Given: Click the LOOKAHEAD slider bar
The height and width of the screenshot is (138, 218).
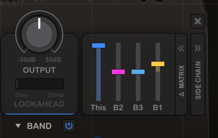Looking at the screenshot, I should 40,84.
